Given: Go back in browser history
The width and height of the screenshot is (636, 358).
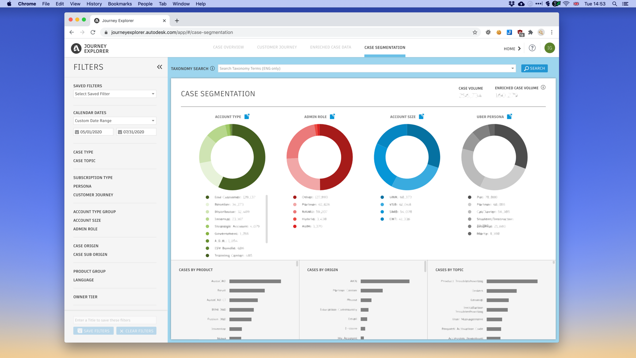Looking at the screenshot, I should point(72,32).
